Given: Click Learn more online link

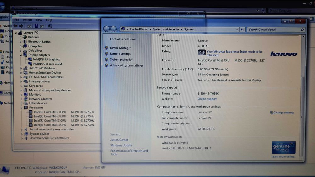Looking at the screenshot, I should (284, 156).
